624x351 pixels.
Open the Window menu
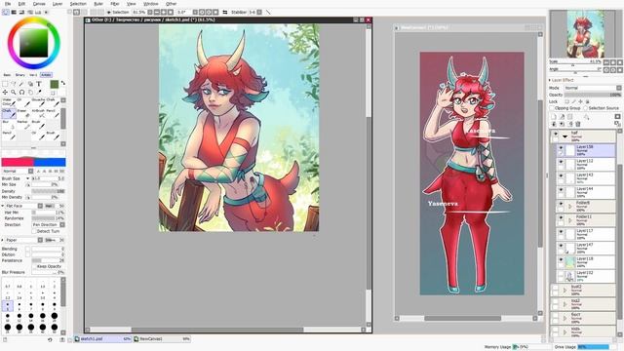pos(150,4)
